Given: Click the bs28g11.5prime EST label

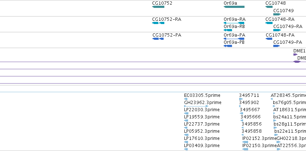Looking at the screenshot, I should coord(290,124).
